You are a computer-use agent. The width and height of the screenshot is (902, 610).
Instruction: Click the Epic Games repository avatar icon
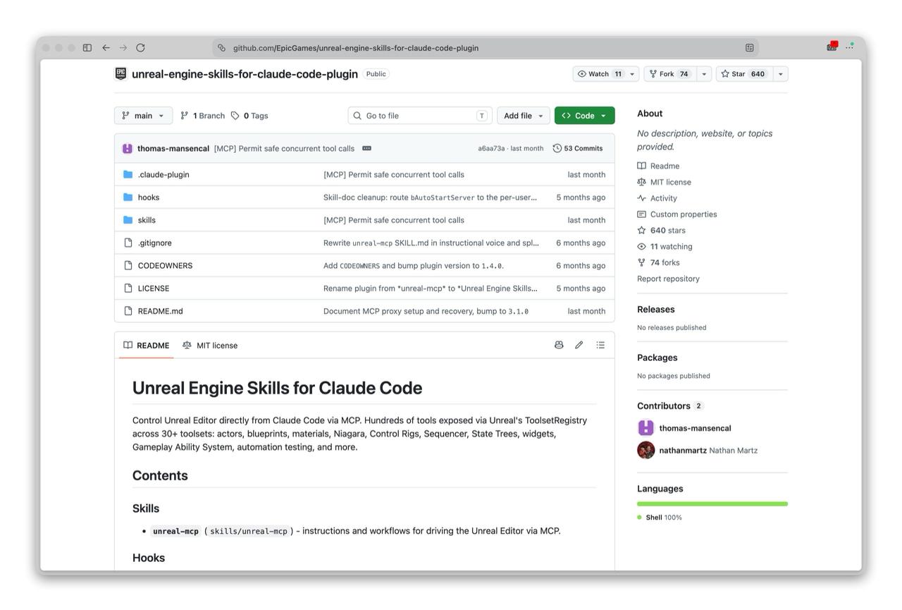click(121, 73)
